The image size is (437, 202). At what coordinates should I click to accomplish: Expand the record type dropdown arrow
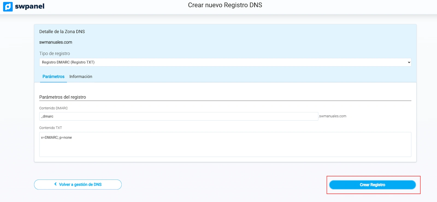[409, 62]
